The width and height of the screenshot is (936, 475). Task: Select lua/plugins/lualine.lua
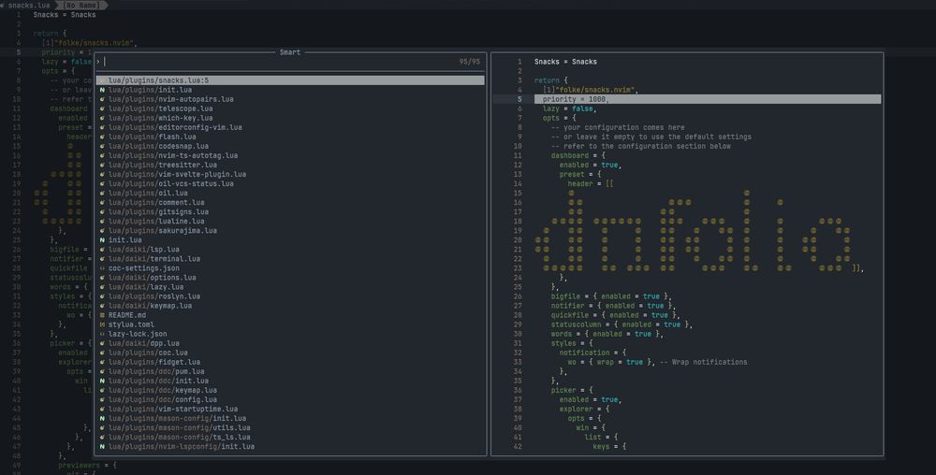155,221
